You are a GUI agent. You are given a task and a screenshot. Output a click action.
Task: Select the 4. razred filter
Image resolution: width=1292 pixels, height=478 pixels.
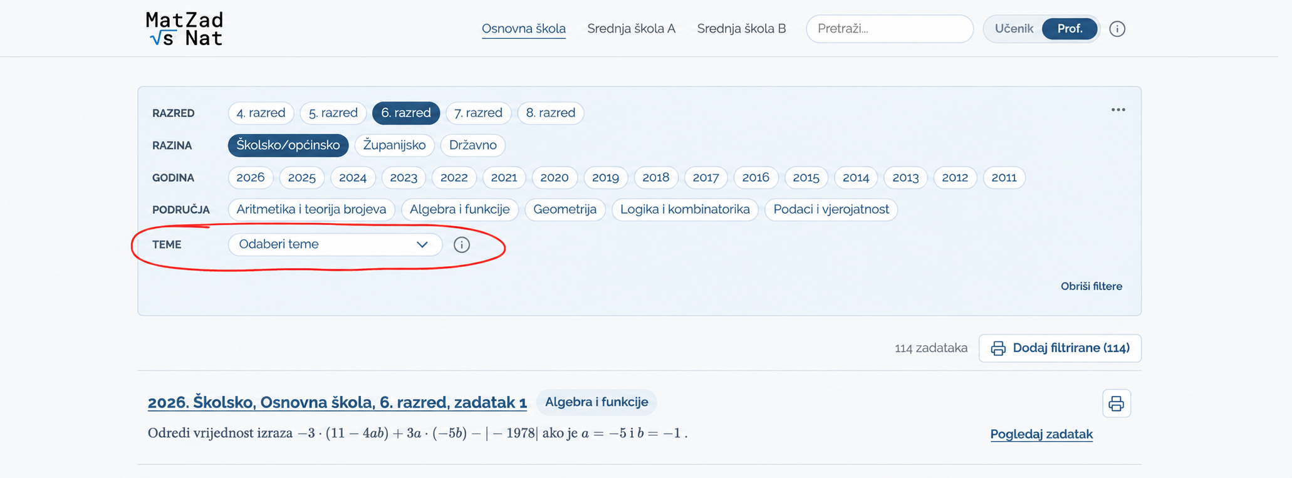point(261,113)
